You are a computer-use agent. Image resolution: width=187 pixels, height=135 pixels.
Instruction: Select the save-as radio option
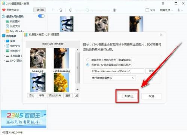pos(88,65)
